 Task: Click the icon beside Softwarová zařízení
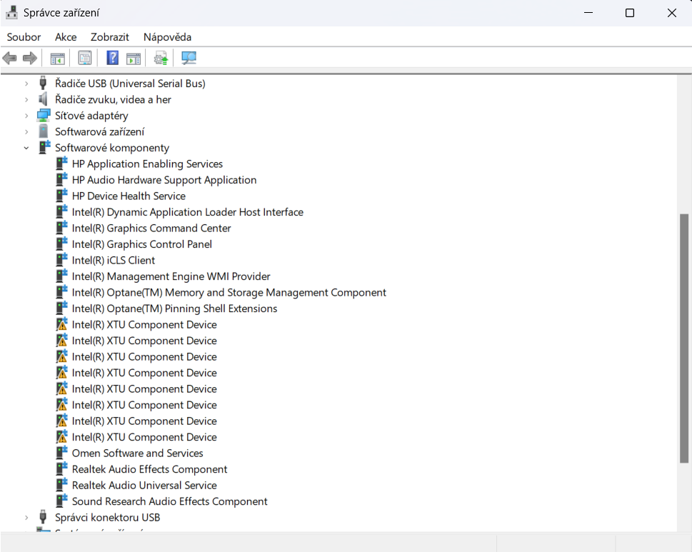coord(44,131)
